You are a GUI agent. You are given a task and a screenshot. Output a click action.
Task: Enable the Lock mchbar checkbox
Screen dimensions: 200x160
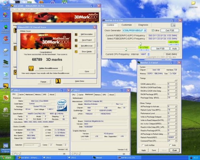tap(143, 145)
